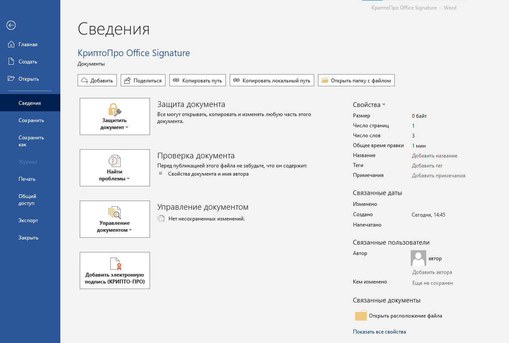The height and width of the screenshot is (343, 509).
Task: Collapse the Свойства properties expander
Action: [x=369, y=105]
